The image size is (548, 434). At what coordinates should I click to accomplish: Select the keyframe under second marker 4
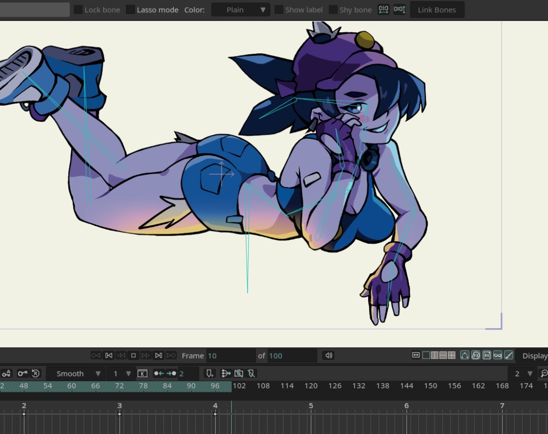(215, 414)
